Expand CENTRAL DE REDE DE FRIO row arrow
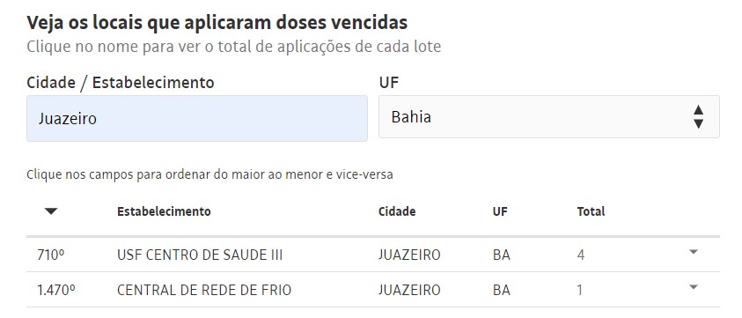 click(x=694, y=286)
